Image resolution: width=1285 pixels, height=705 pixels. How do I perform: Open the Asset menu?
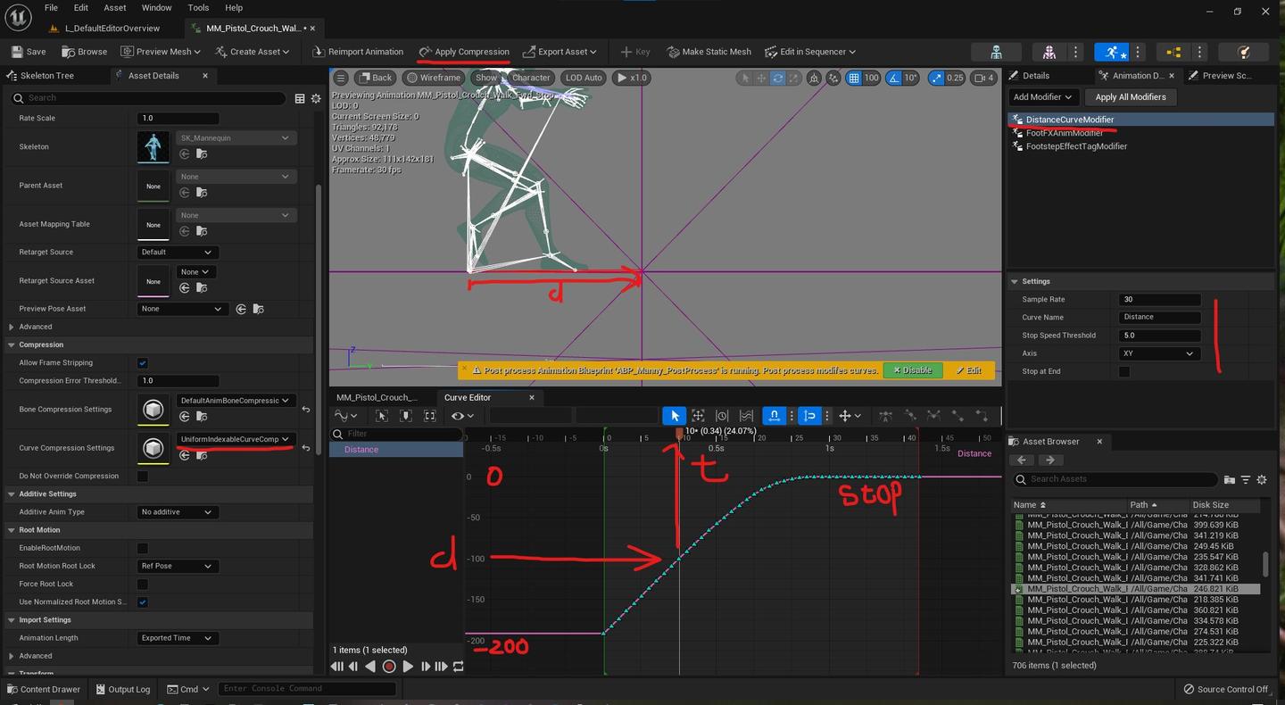115,8
